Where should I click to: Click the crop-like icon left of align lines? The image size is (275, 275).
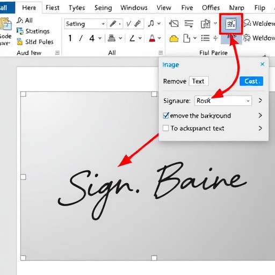click(174, 24)
